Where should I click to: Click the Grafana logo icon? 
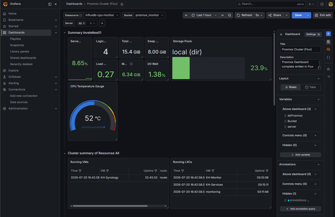tap(5, 4)
